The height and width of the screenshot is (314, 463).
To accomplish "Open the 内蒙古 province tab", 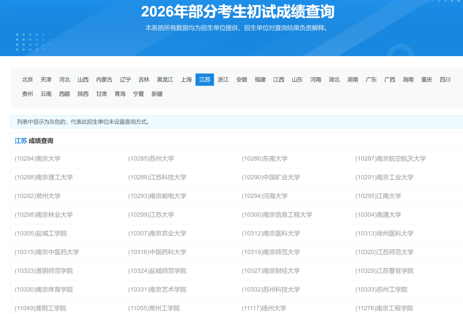I will 105,79.
